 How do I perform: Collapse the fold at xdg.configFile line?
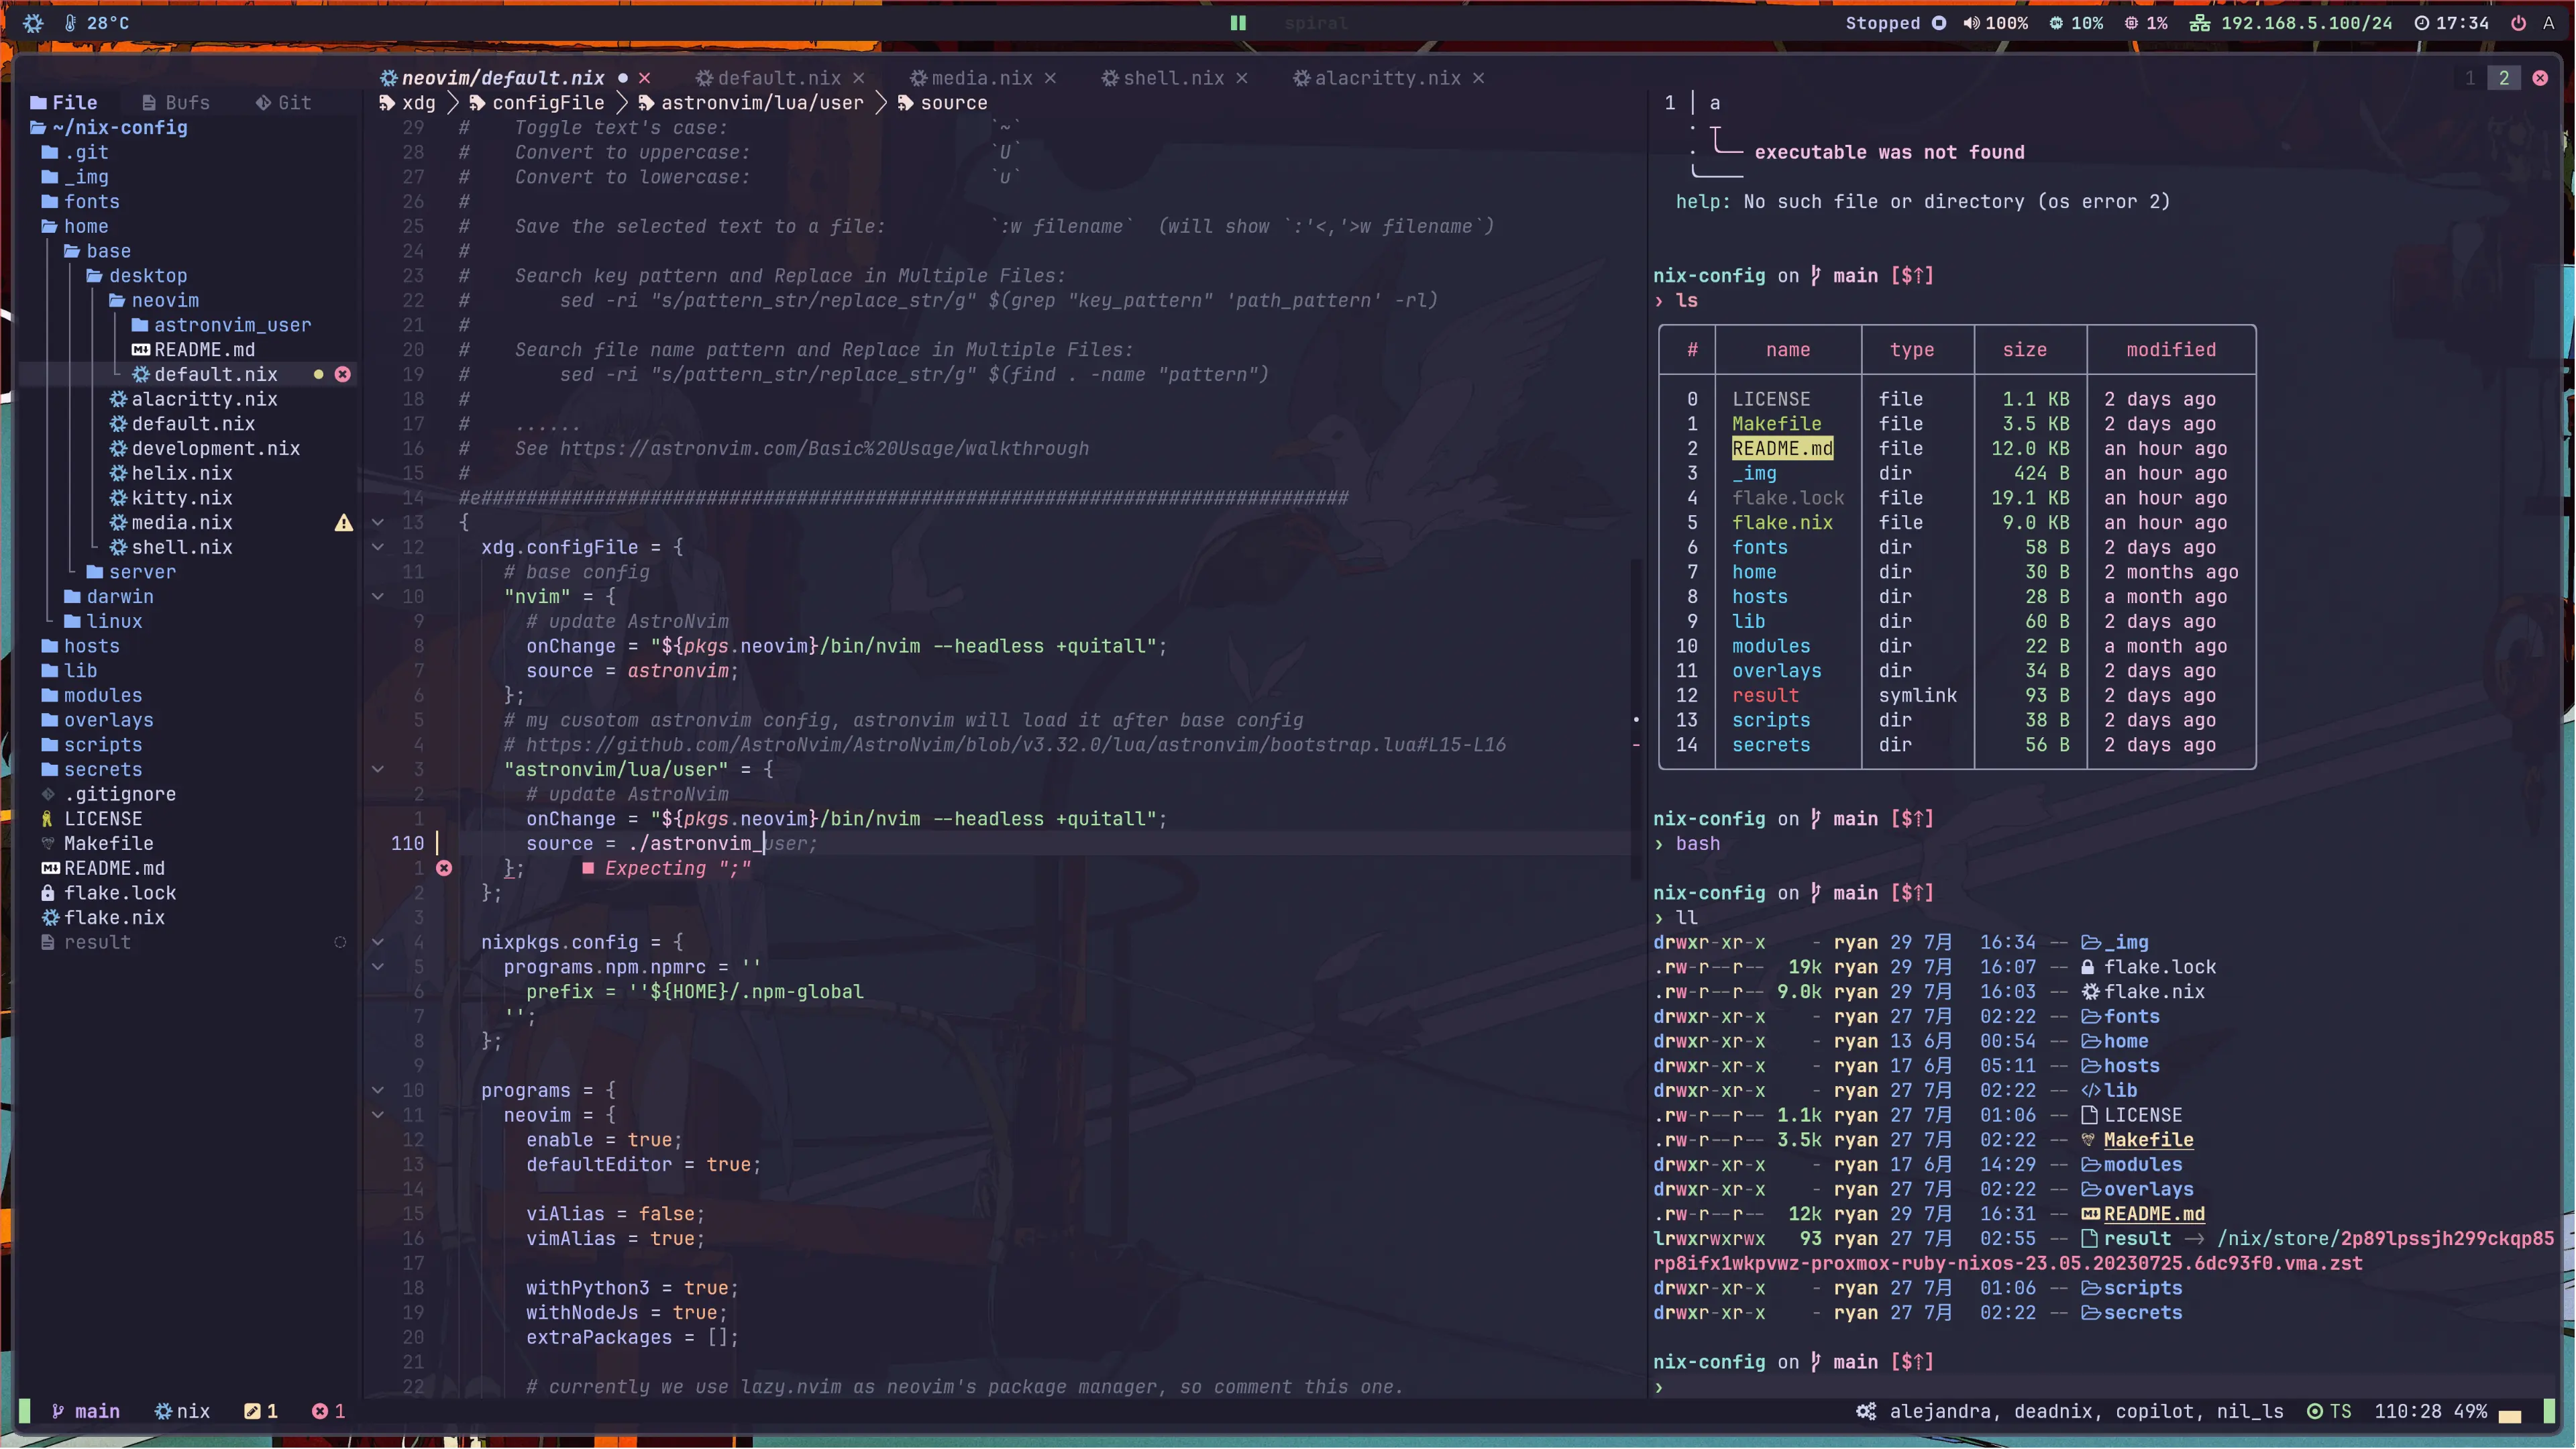coord(378,547)
